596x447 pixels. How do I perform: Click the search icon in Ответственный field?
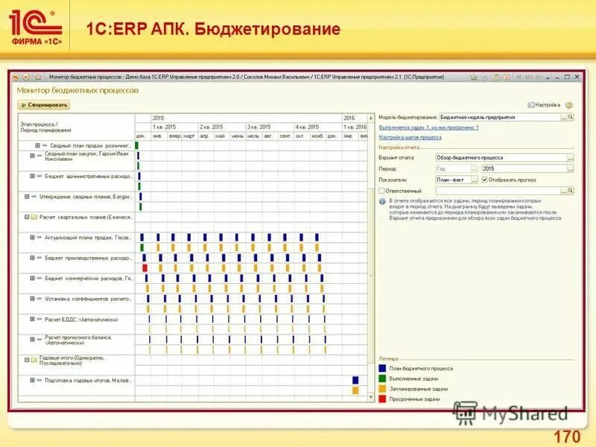570,191
